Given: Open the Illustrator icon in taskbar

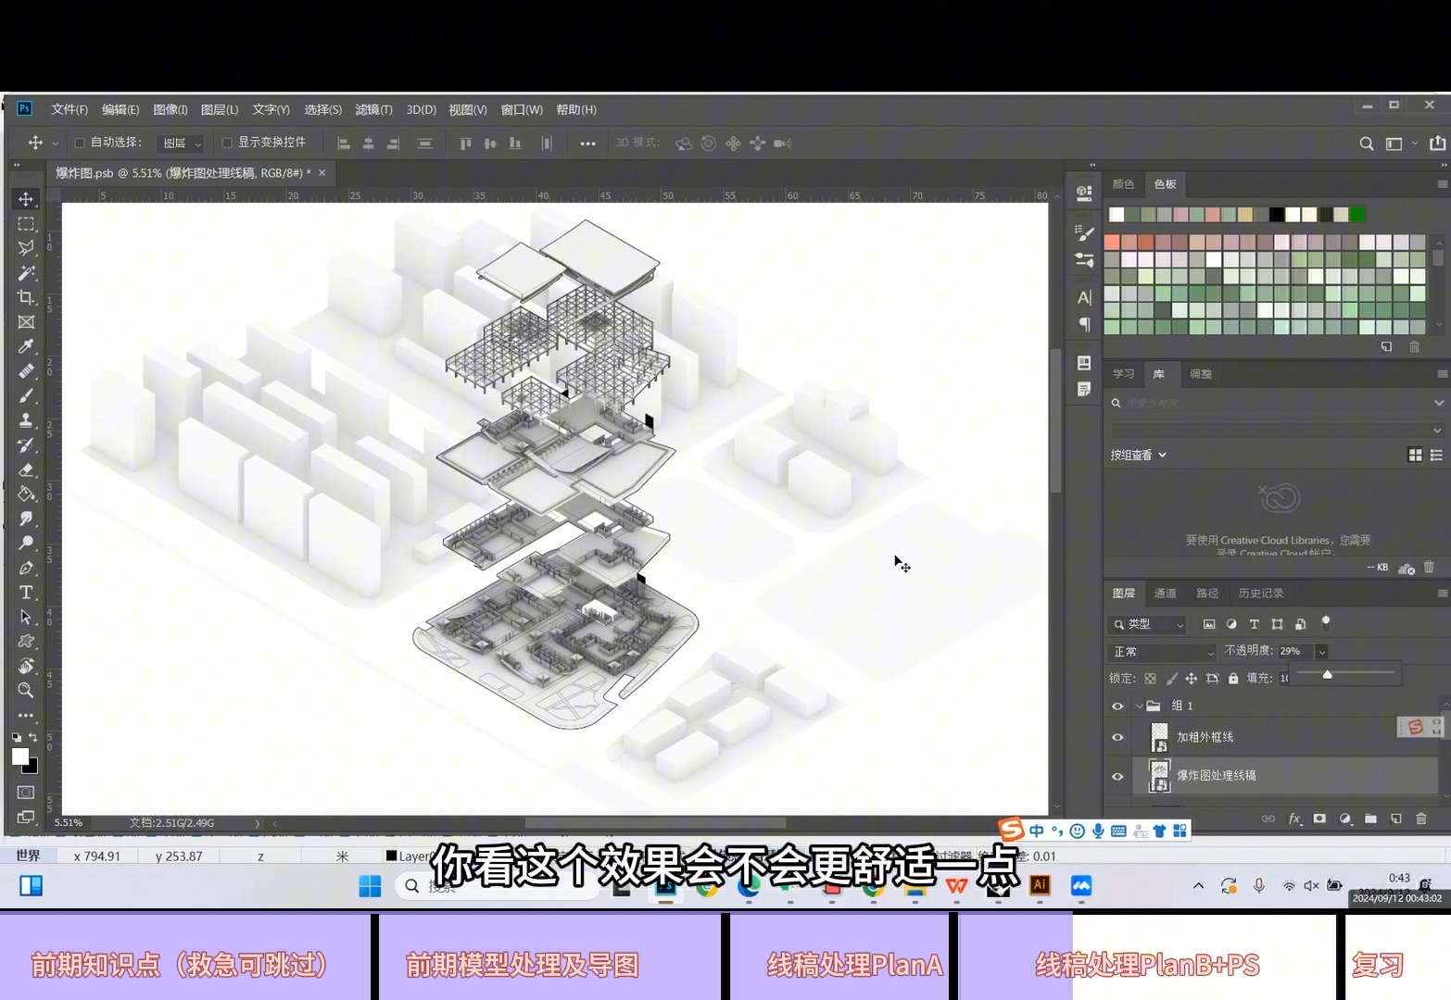Looking at the screenshot, I should click(x=1040, y=885).
